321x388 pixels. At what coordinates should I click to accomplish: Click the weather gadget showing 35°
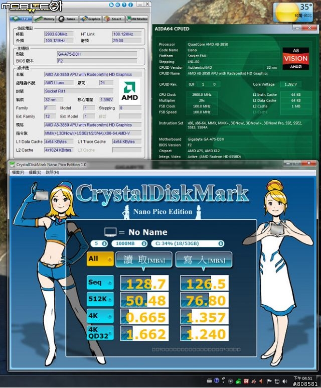(x=293, y=13)
